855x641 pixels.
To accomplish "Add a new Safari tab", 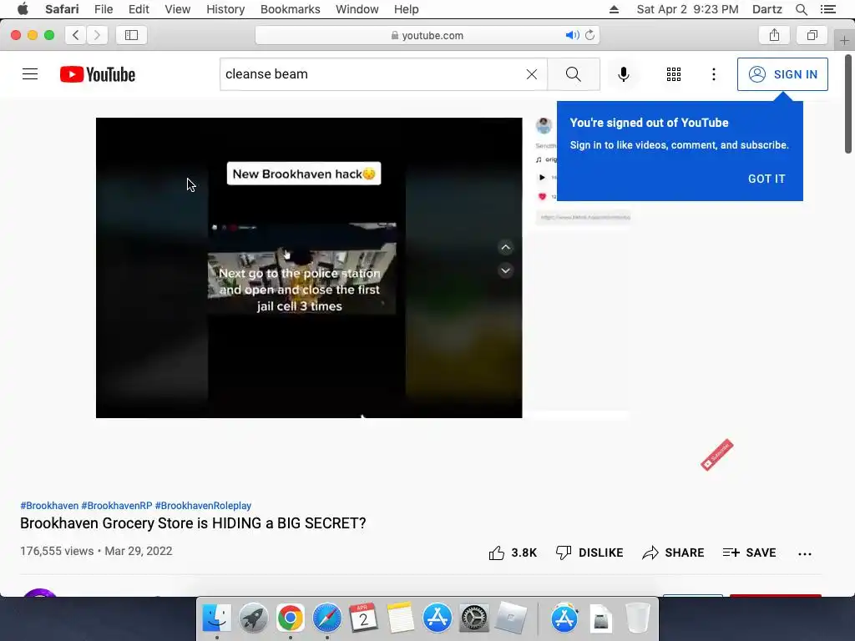I will pos(844,40).
